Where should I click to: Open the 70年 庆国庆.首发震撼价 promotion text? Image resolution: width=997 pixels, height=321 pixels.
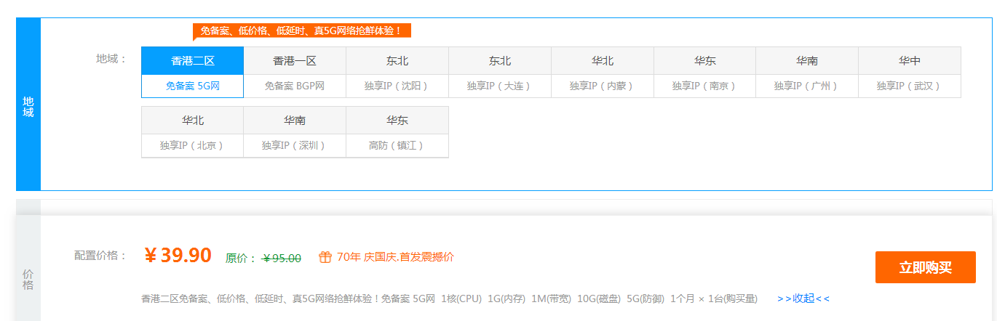tap(395, 257)
